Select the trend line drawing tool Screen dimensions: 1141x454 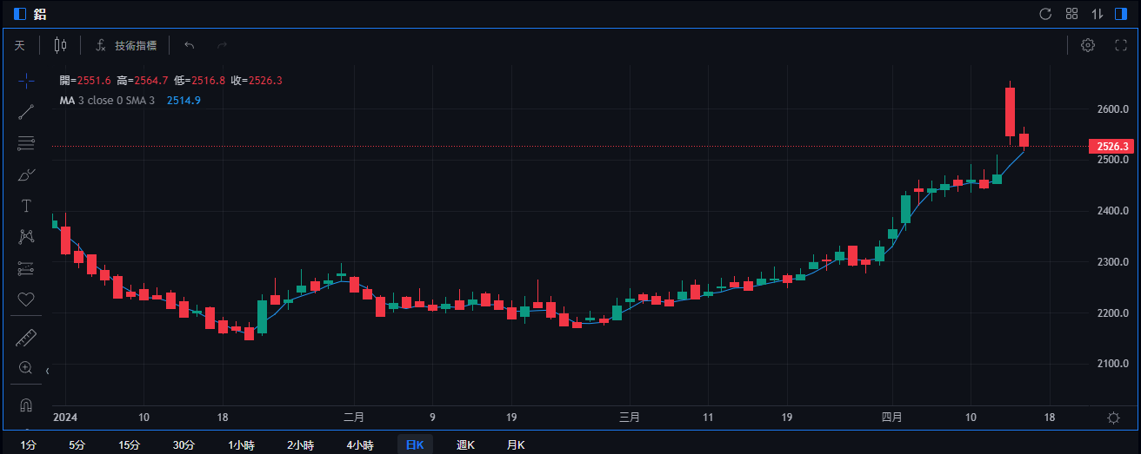tap(26, 112)
